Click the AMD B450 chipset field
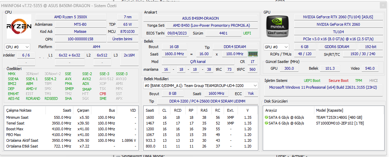The image size is (389, 157). click(x=211, y=26)
